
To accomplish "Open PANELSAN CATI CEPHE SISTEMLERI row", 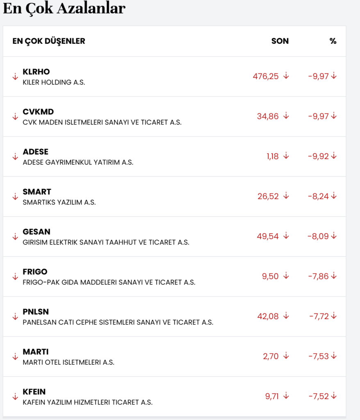I will pos(118,322).
